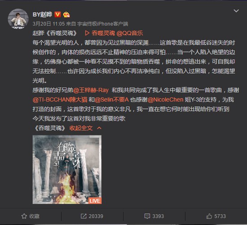Open the post options chevron menu
247x225 pixels.
pos(236,11)
